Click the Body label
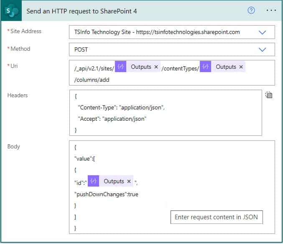The image size is (283, 244). 13,146
